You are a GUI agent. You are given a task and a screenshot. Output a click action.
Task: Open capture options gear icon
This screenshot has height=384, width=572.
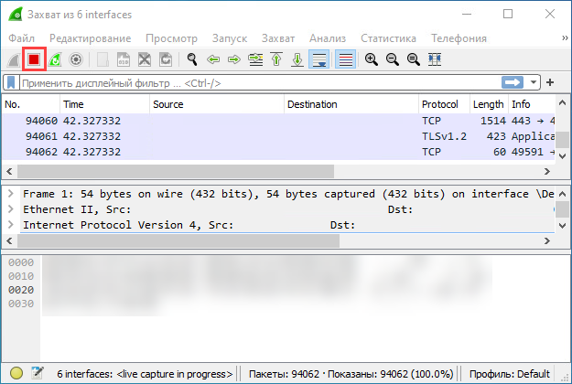coord(76,59)
